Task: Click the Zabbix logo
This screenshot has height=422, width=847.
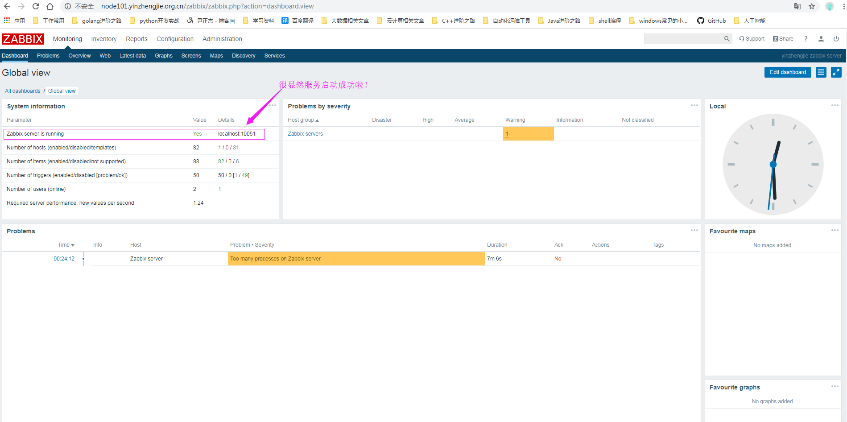Action: tap(23, 39)
